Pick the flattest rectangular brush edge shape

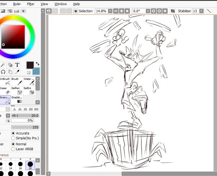36,109
